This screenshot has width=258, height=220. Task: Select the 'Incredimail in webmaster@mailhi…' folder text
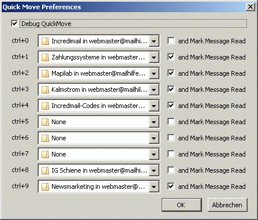click(x=99, y=41)
